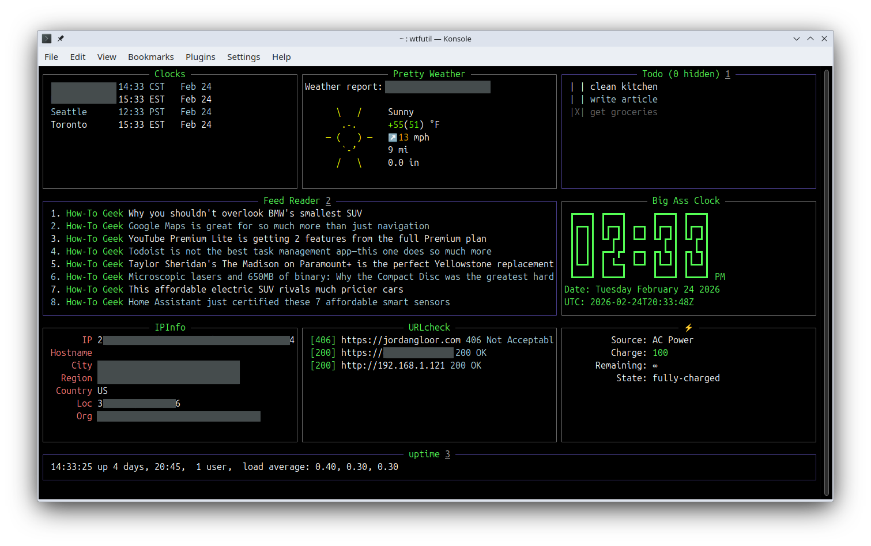Click the 'Date: Tuesday February 24 2026' line

tap(642, 289)
